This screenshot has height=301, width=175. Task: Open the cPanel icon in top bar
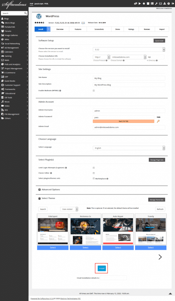[136, 4]
